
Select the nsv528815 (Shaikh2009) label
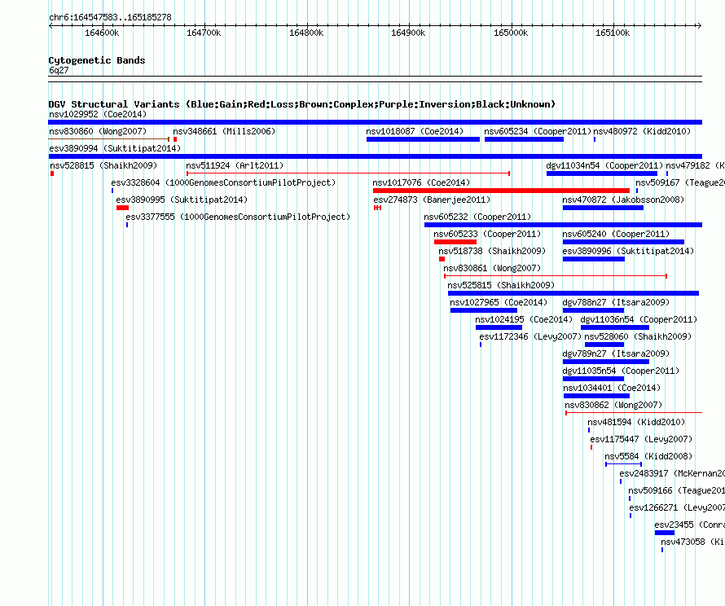point(103,165)
